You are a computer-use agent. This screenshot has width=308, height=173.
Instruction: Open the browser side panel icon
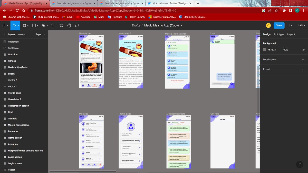[291, 11]
